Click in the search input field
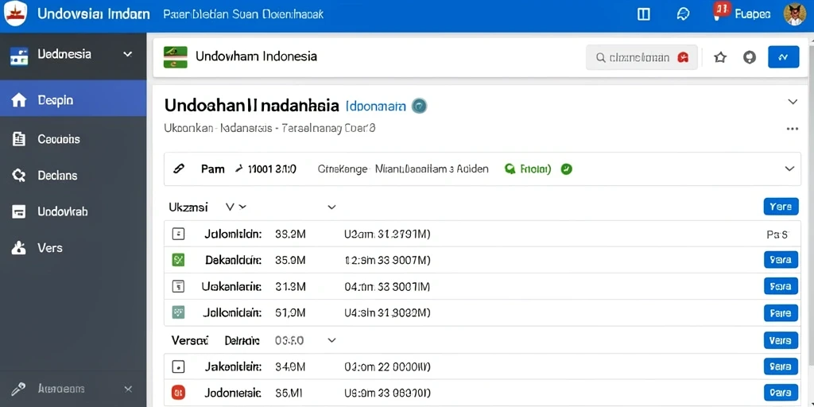The image size is (814, 407). coord(642,57)
